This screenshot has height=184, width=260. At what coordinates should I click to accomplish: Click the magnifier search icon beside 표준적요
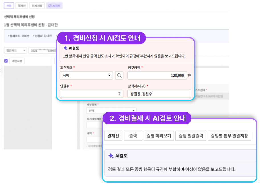119,75
